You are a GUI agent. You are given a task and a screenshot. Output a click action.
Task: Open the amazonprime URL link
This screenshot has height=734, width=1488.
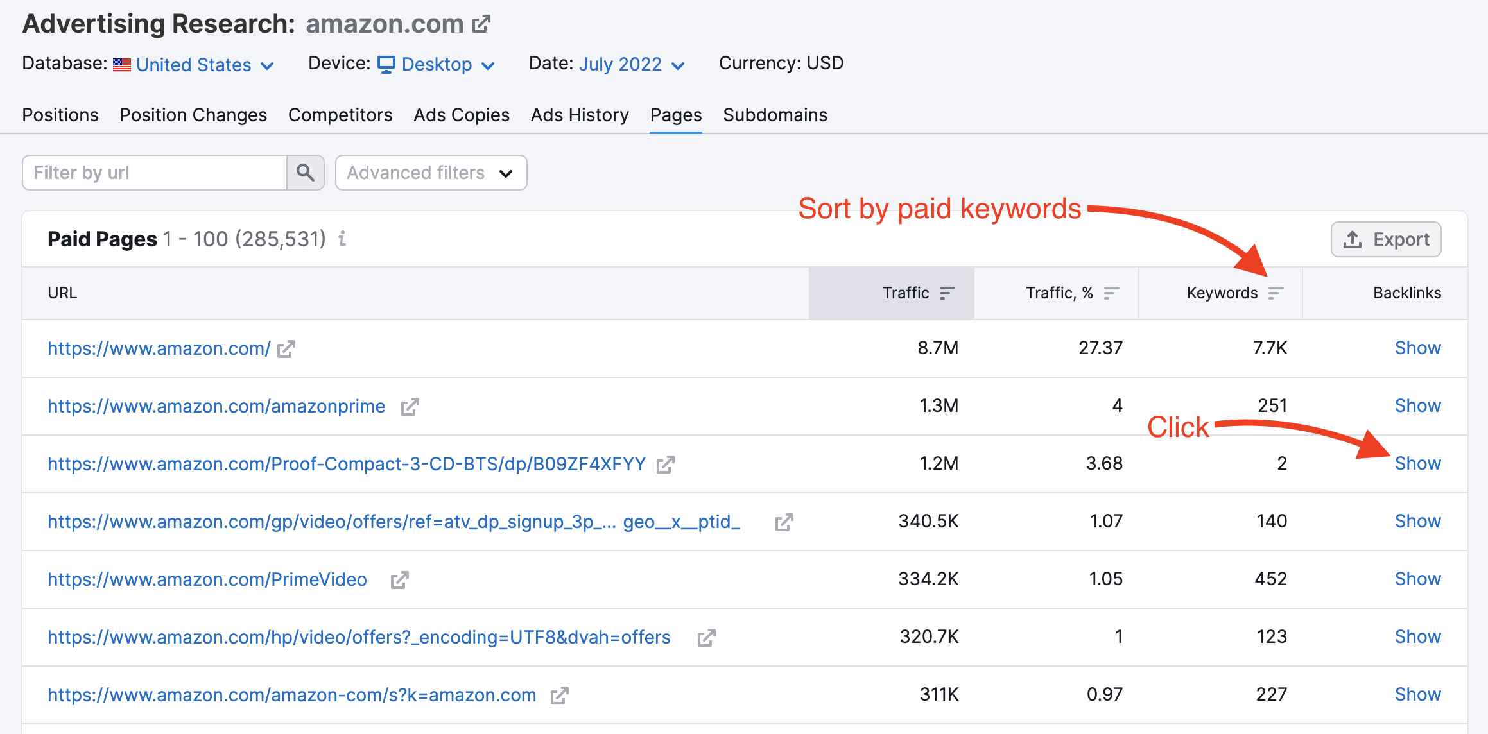coord(216,406)
